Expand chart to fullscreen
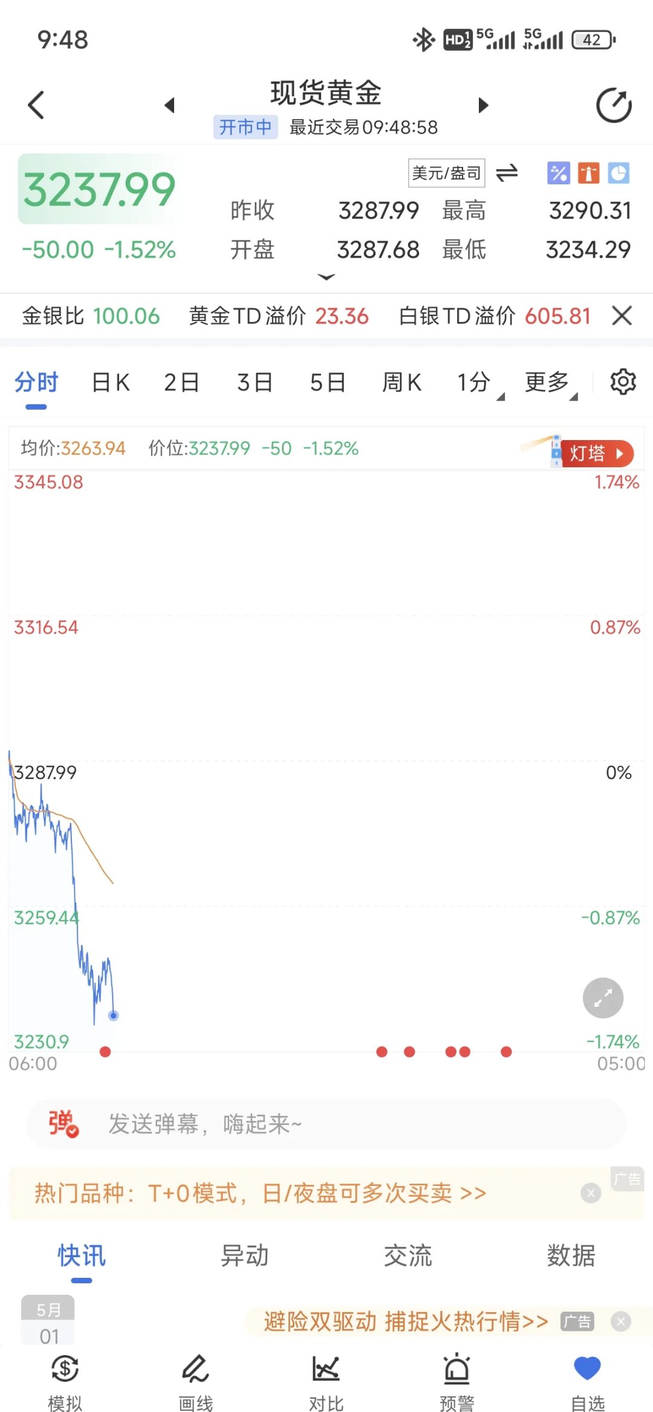Image resolution: width=653 pixels, height=1412 pixels. [603, 998]
